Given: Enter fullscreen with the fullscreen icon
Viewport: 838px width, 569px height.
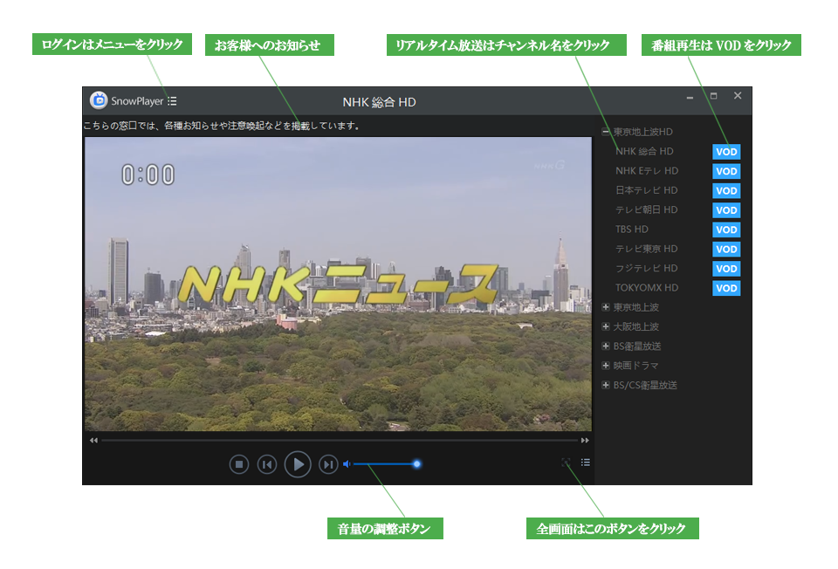Looking at the screenshot, I should pos(566,463).
